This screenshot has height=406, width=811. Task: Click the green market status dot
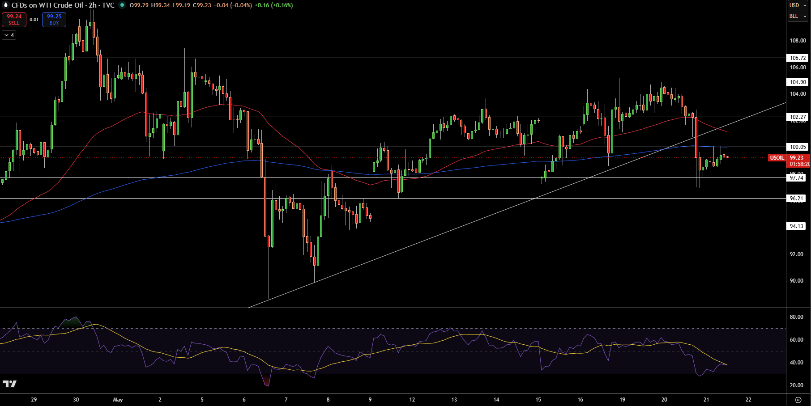pos(122,5)
